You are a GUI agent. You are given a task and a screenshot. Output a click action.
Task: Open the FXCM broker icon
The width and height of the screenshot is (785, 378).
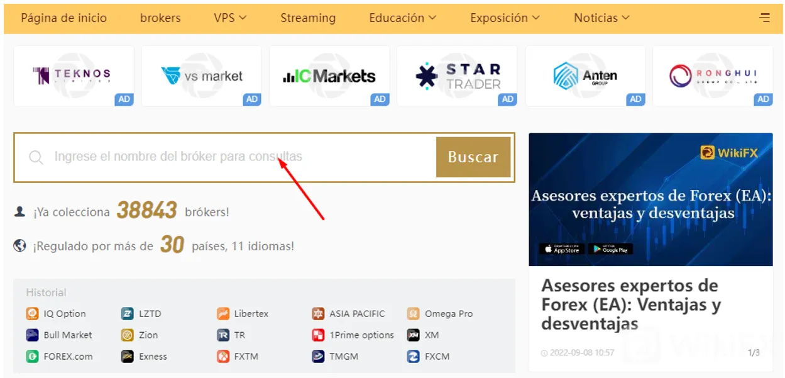[413, 356]
